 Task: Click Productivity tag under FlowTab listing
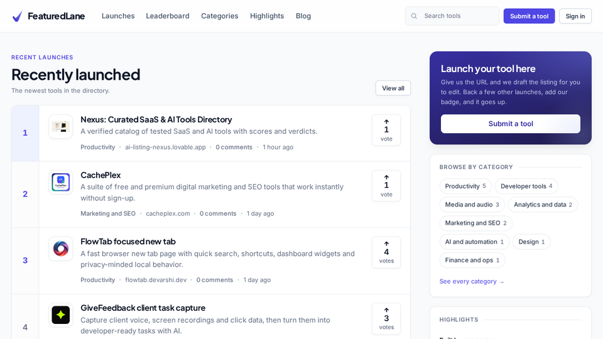tap(98, 280)
